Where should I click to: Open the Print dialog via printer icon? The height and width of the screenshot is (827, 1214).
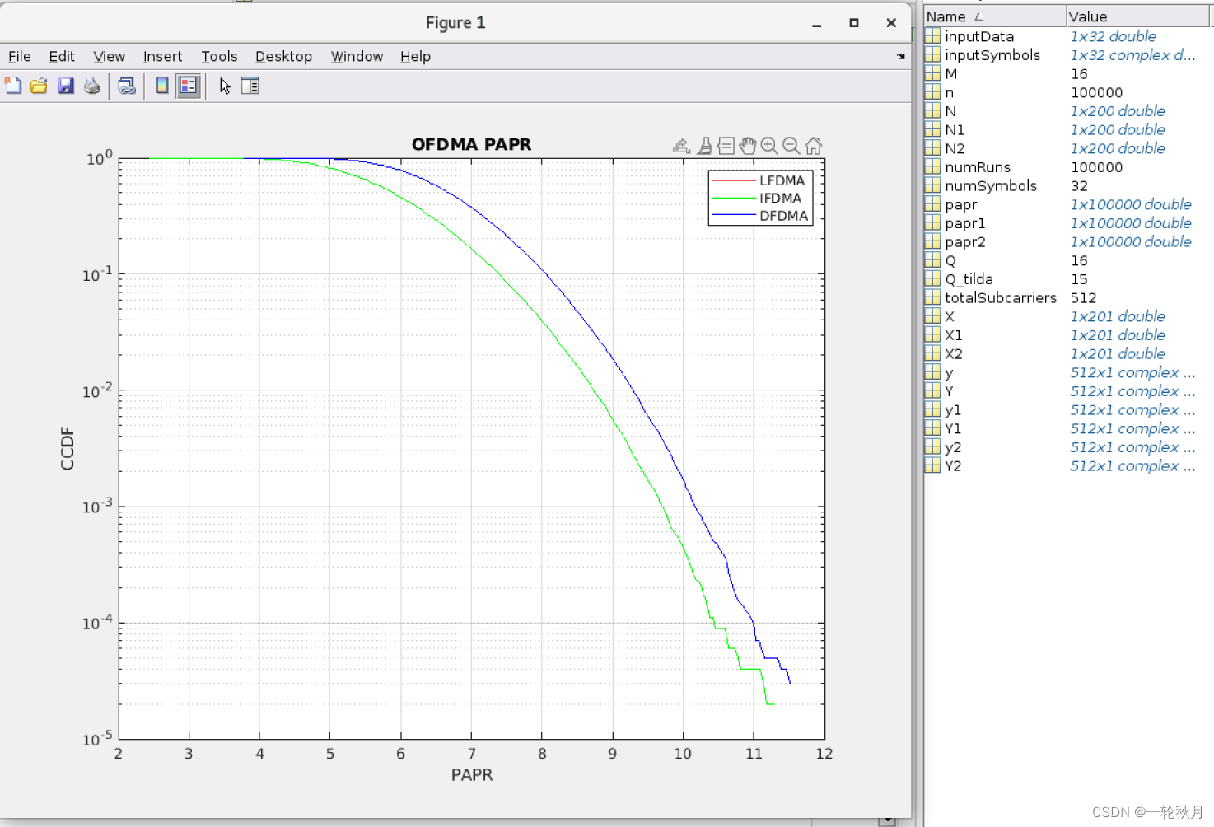tap(91, 86)
